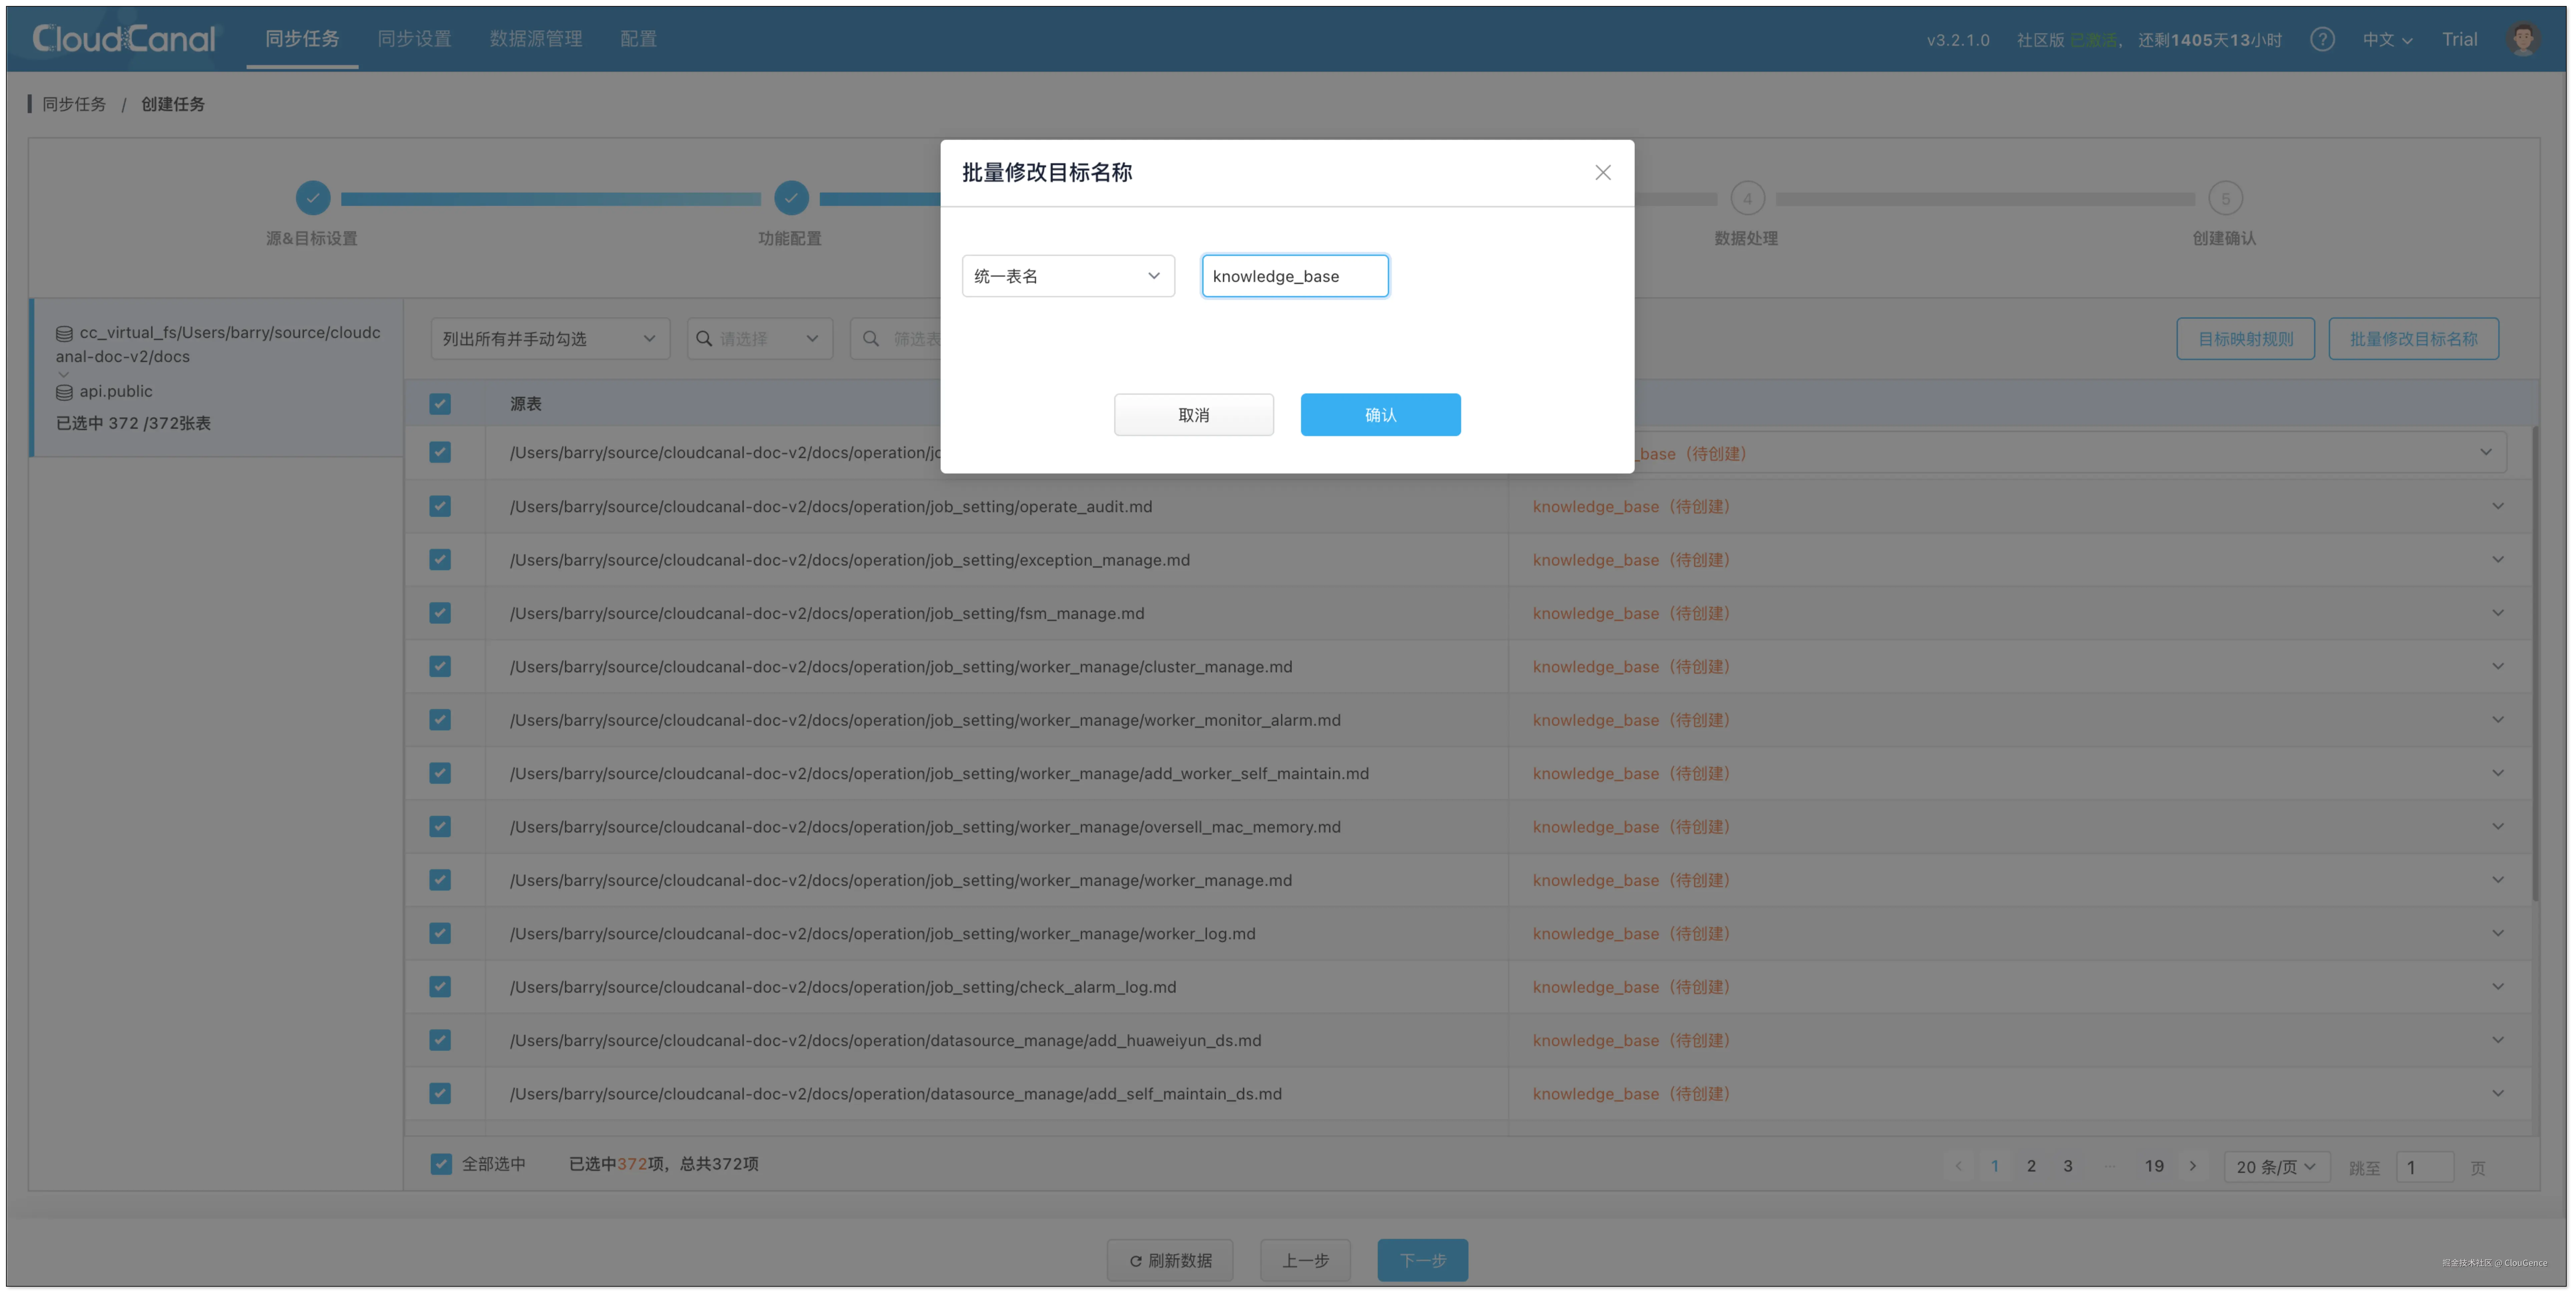Go to next page arrow in pagination
Screen dimensions: 2576x1296
(x=2193, y=1166)
